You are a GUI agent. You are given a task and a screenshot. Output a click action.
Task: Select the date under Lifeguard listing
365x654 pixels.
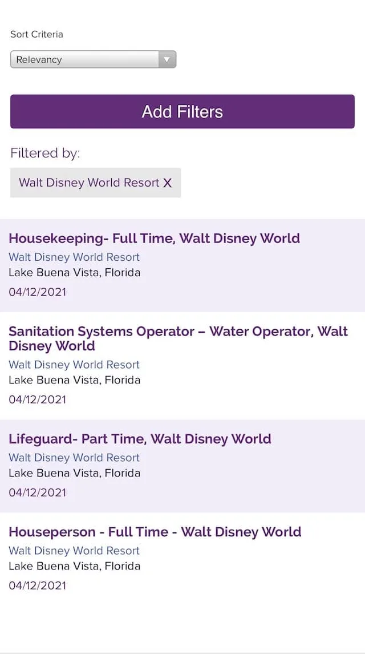(x=38, y=492)
